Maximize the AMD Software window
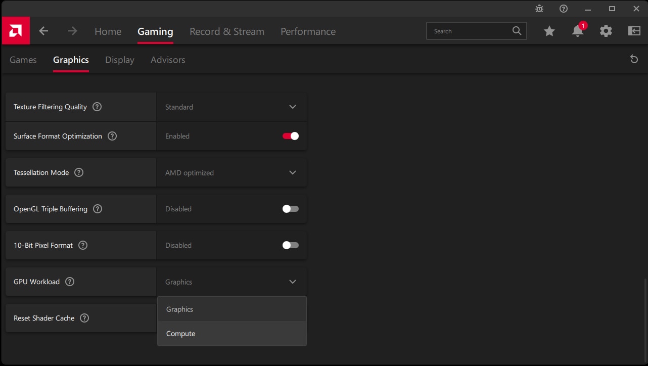The height and width of the screenshot is (366, 648). click(612, 9)
